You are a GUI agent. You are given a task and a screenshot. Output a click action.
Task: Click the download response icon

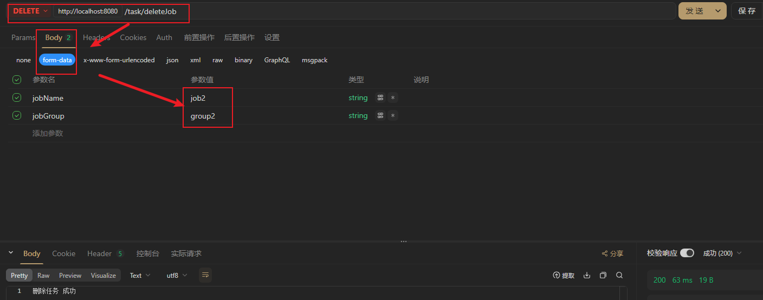[x=586, y=276]
